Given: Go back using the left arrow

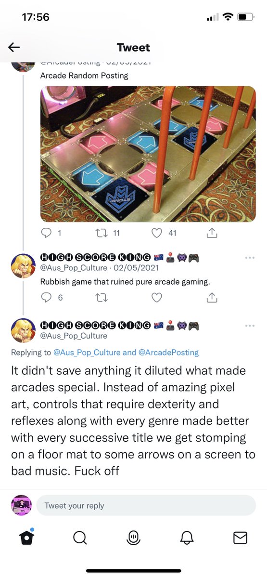Looking at the screenshot, I should click(14, 47).
